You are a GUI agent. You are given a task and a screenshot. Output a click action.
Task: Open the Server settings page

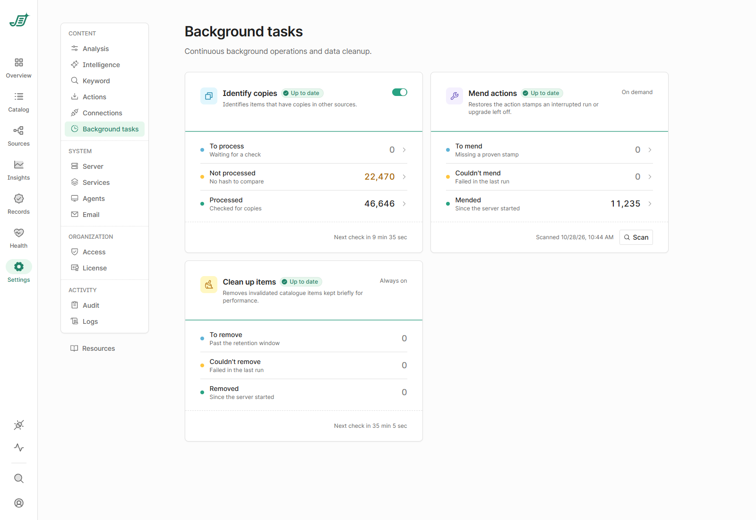pos(104,166)
